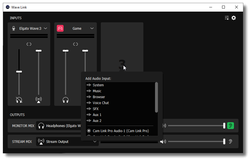
Task: Mute Wave:3 in the stream mix
Action: [39, 100]
